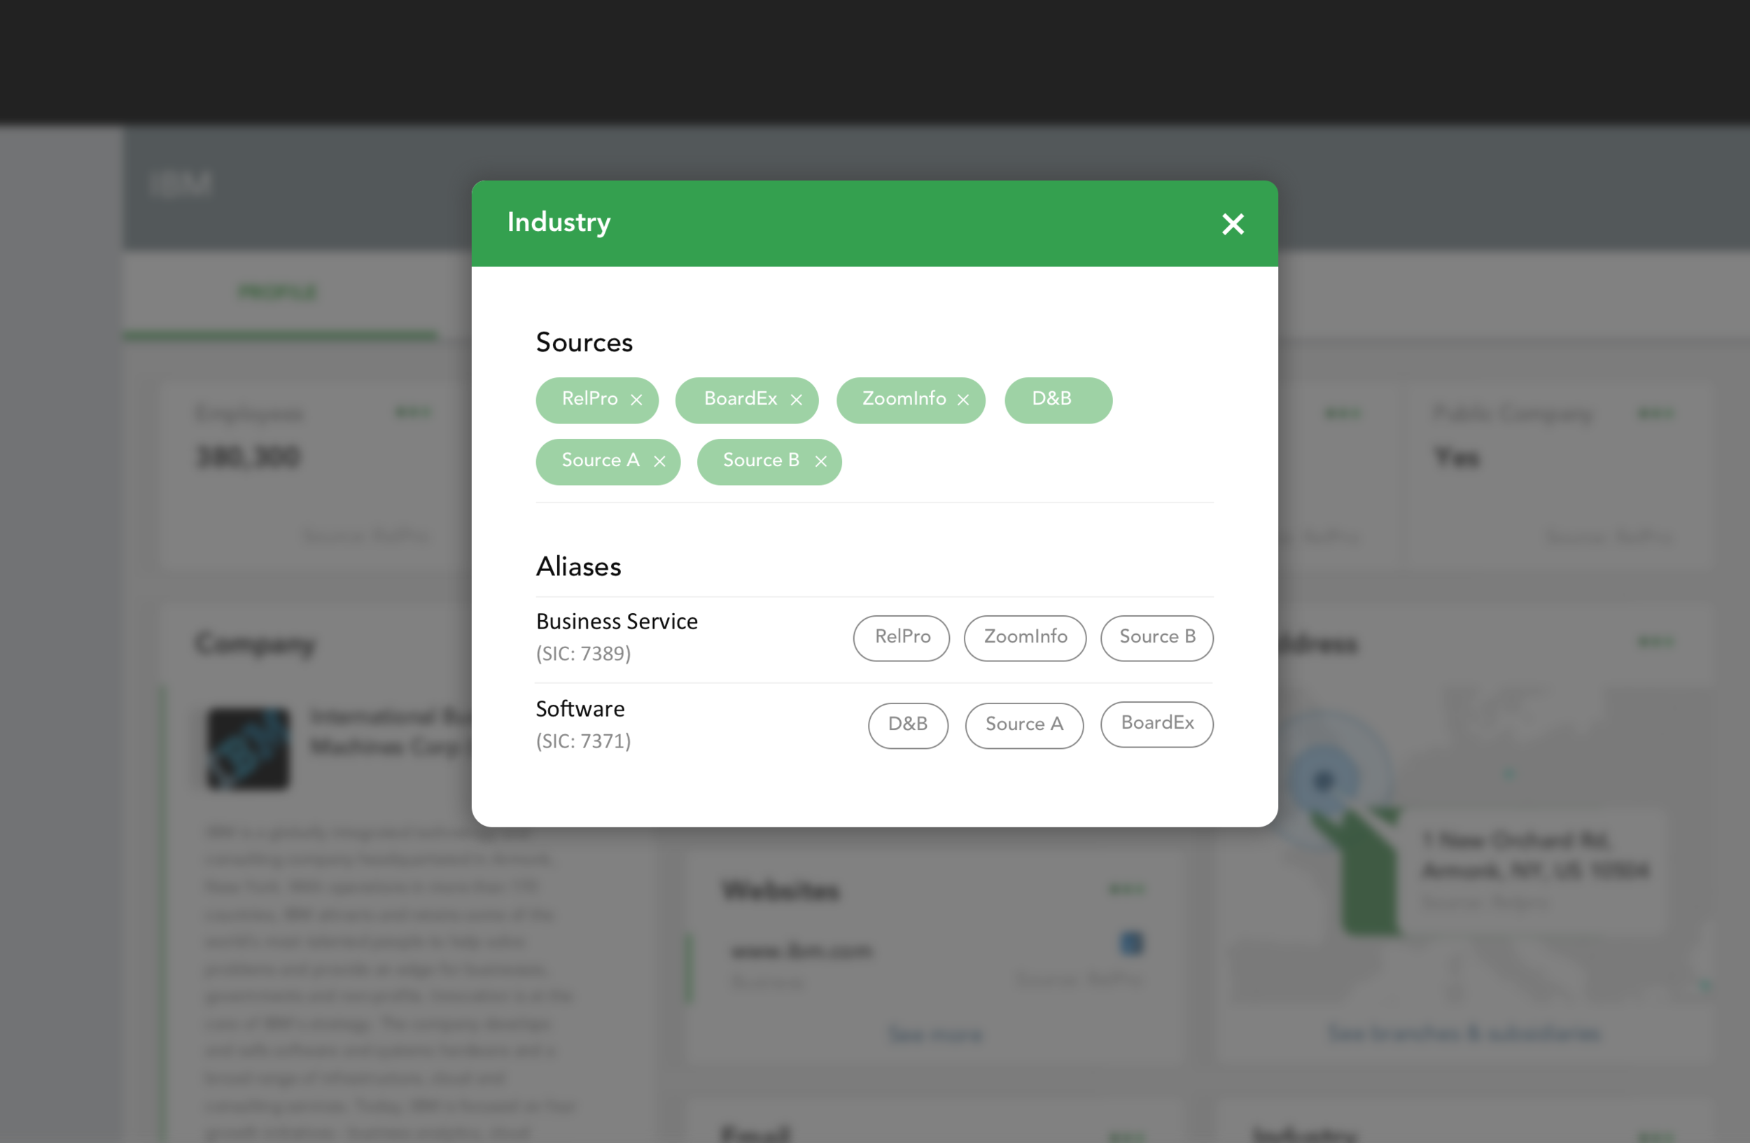Image resolution: width=1750 pixels, height=1143 pixels.
Task: Toggle Source B for Business Service alias
Action: tap(1156, 638)
